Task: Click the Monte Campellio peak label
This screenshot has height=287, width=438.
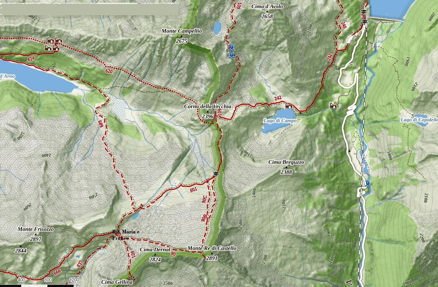Action: pos(182,31)
